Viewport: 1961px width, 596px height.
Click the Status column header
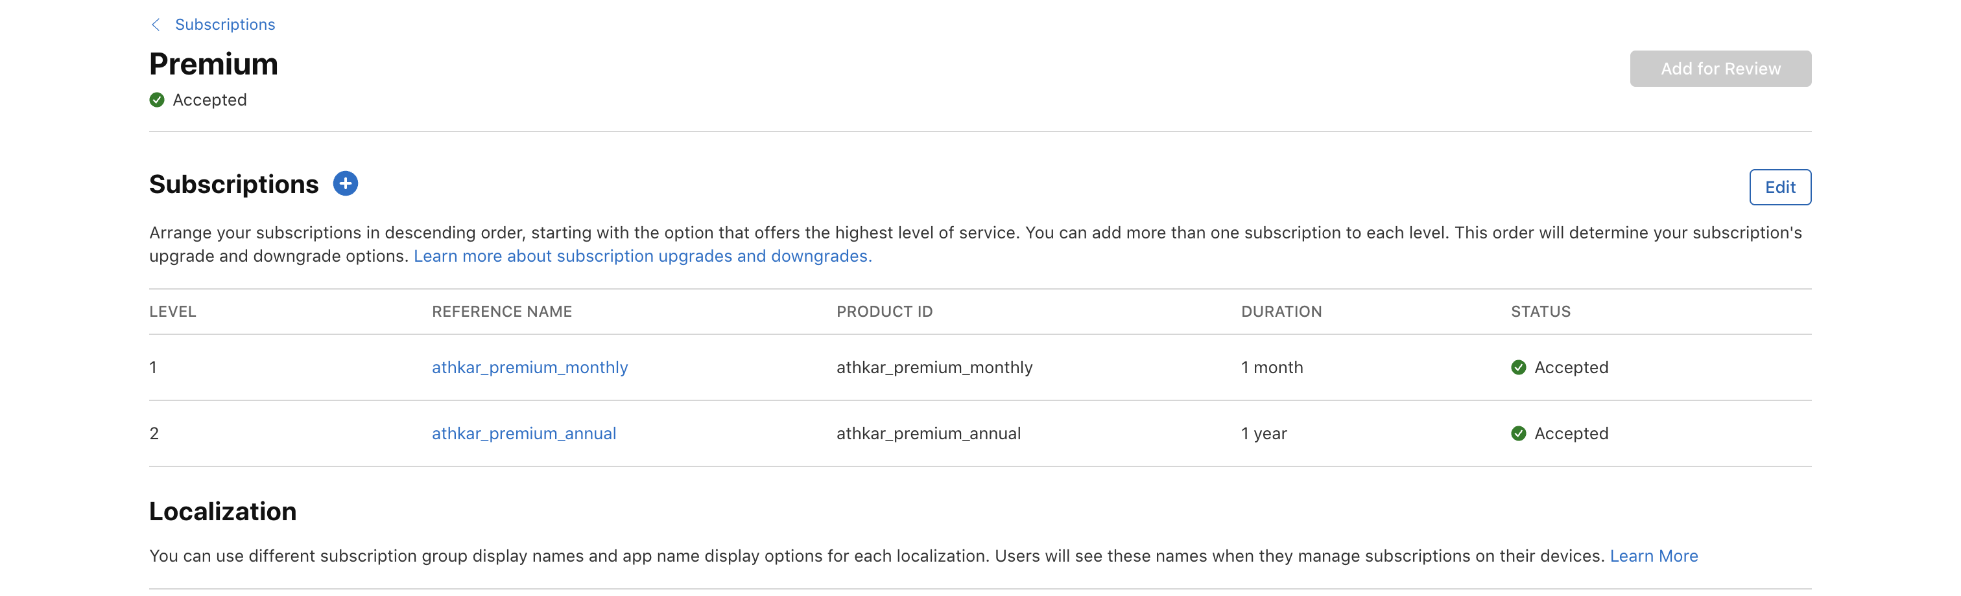click(x=1540, y=312)
